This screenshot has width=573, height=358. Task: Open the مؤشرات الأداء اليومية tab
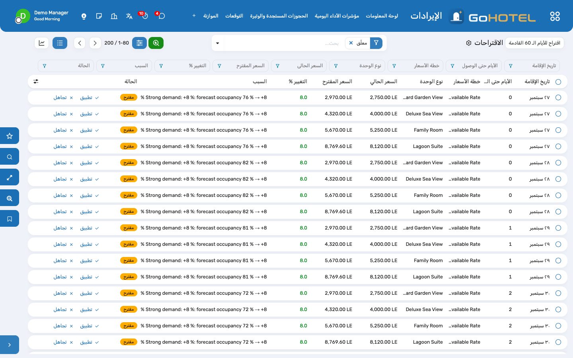coord(337,16)
